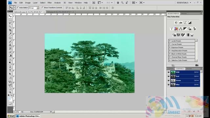The width and height of the screenshot is (210, 118).
Task: Select the Rectangular Marquee tool
Action: pos(10,20)
